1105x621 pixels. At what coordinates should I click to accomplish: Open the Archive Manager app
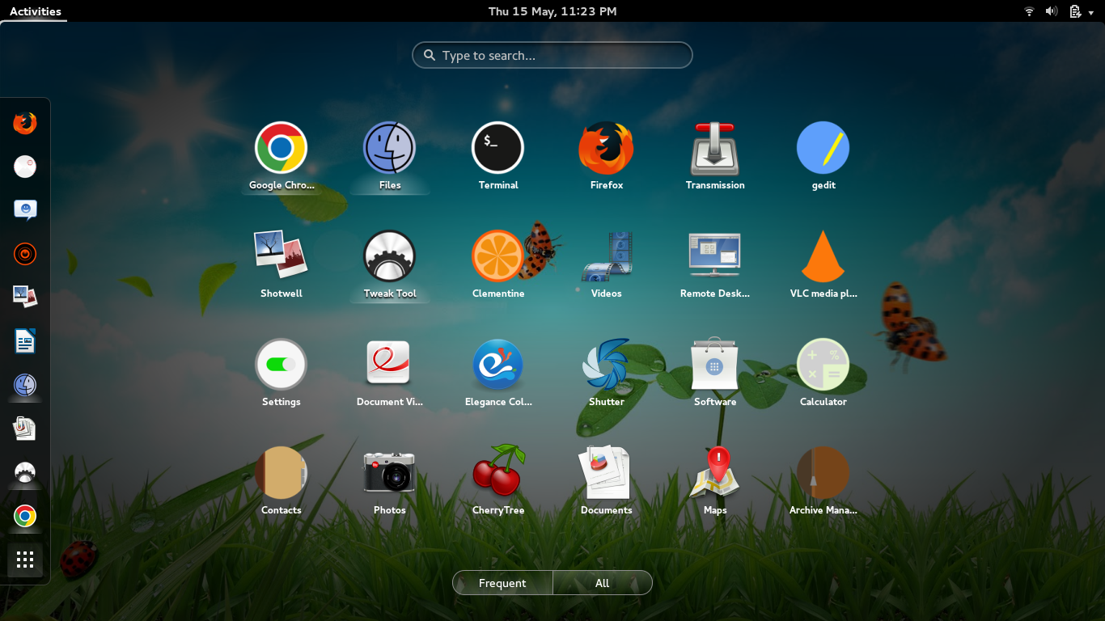pos(823,482)
